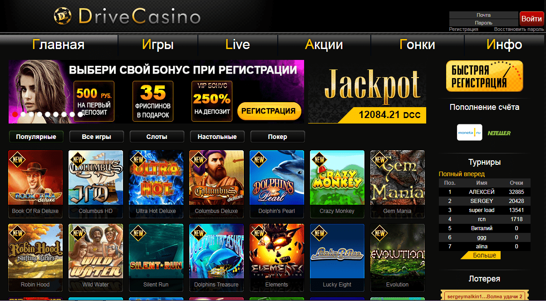
Task: Switch to the Слоты tab
Action: tap(157, 137)
